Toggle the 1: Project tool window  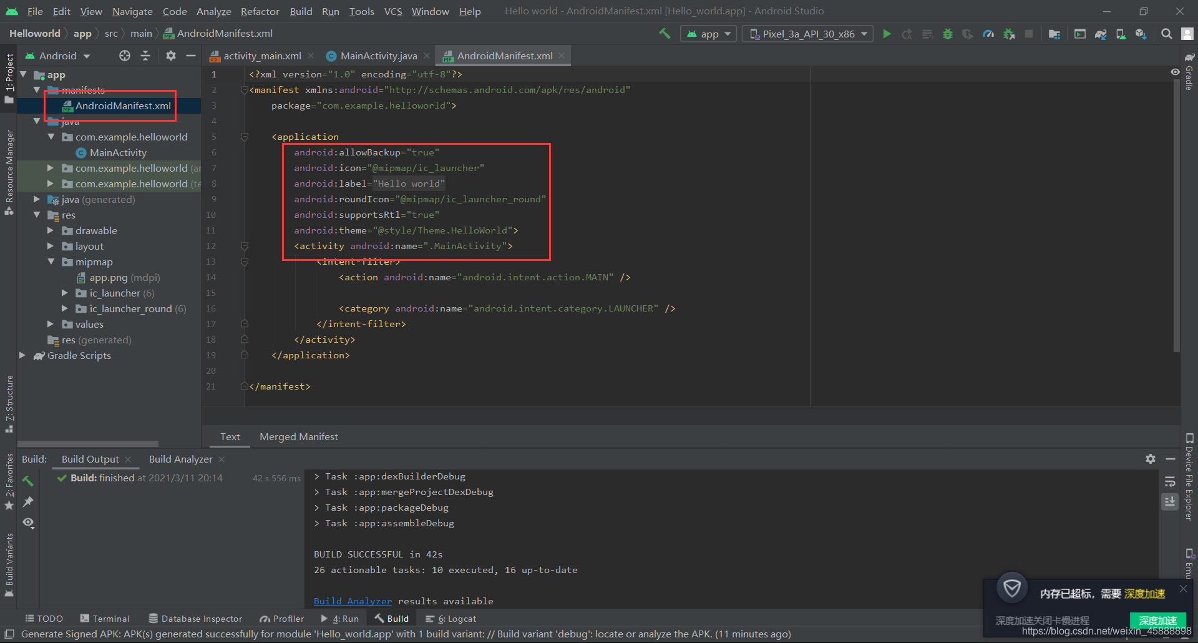point(9,79)
